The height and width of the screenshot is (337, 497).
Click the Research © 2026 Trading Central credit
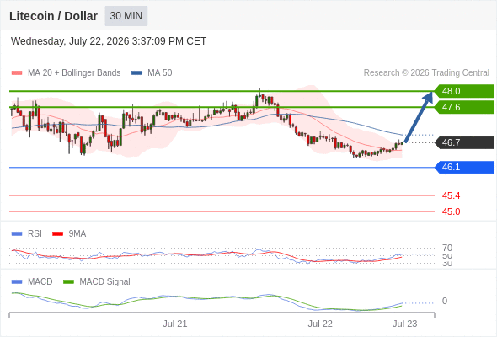426,73
